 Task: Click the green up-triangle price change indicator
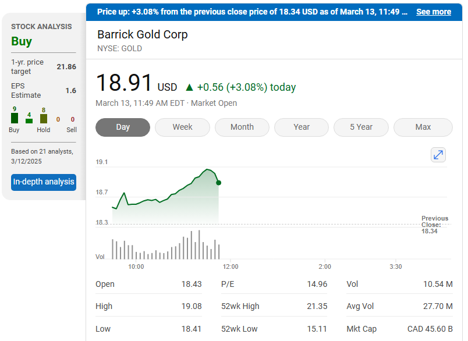[x=189, y=87]
